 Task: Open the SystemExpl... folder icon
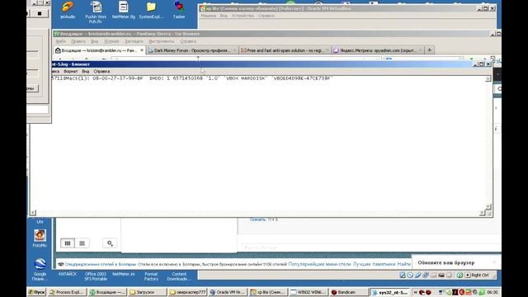click(151, 10)
